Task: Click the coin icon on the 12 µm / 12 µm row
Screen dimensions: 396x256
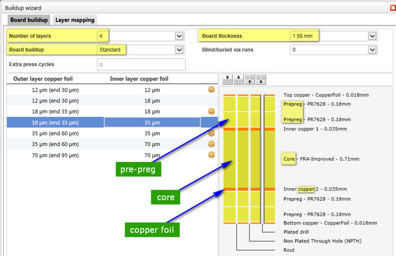Action: point(211,90)
